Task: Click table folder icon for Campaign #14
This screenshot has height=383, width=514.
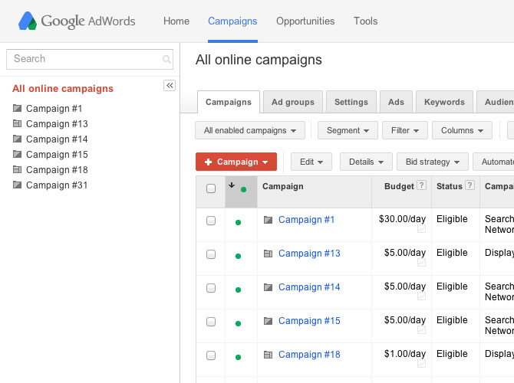Action: [269, 287]
